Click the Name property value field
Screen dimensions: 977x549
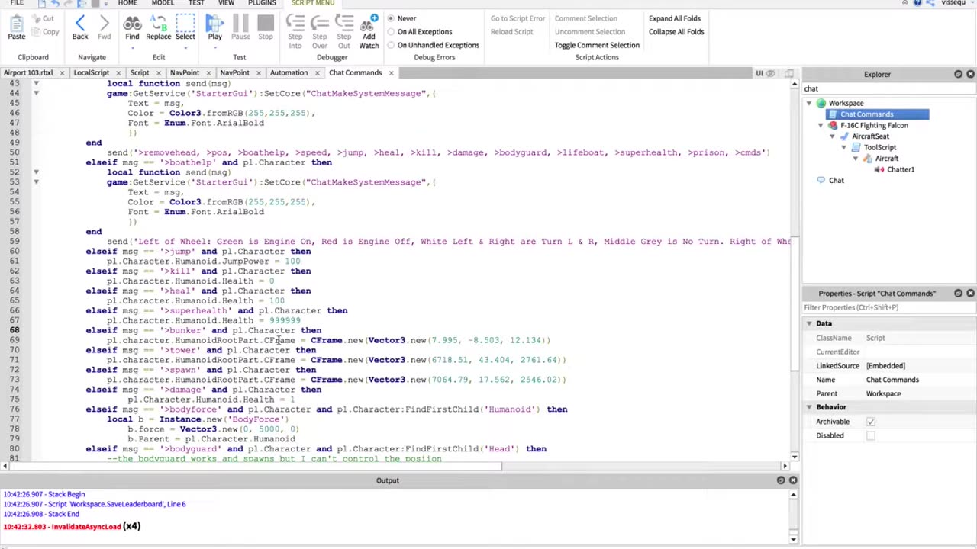point(919,380)
